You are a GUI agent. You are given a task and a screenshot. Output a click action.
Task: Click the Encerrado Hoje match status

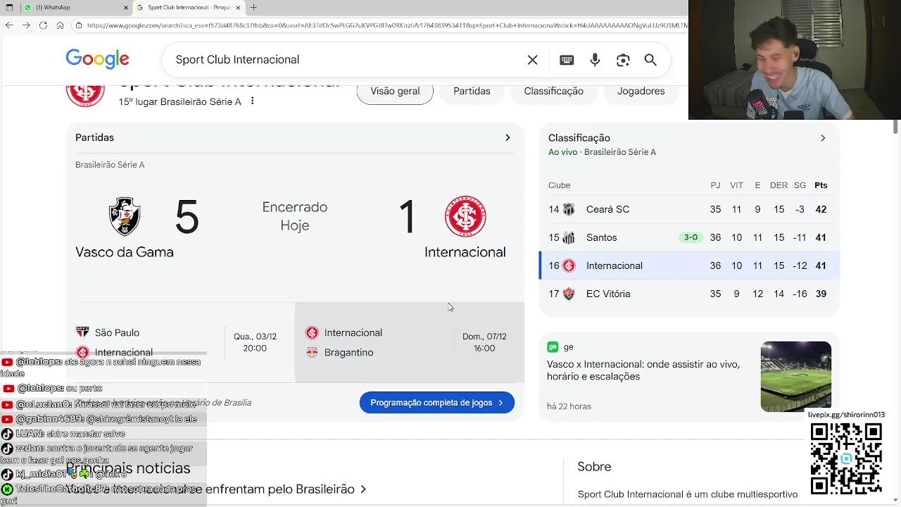tap(295, 216)
